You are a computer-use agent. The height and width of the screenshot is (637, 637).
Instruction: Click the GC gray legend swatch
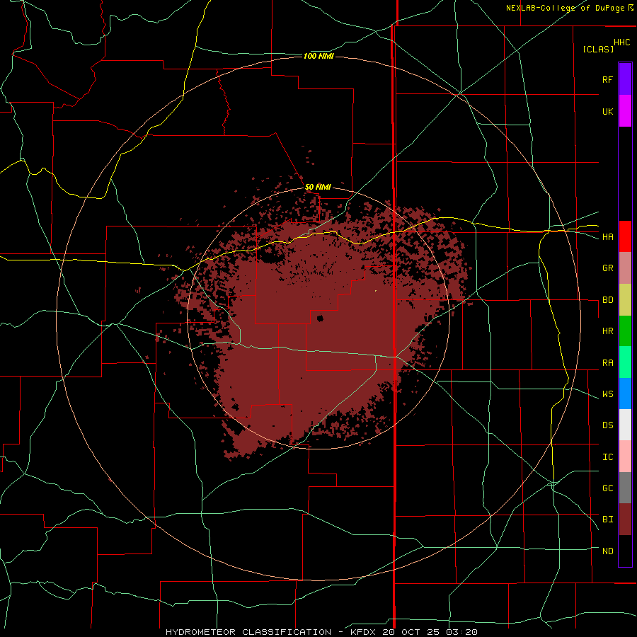[625, 488]
